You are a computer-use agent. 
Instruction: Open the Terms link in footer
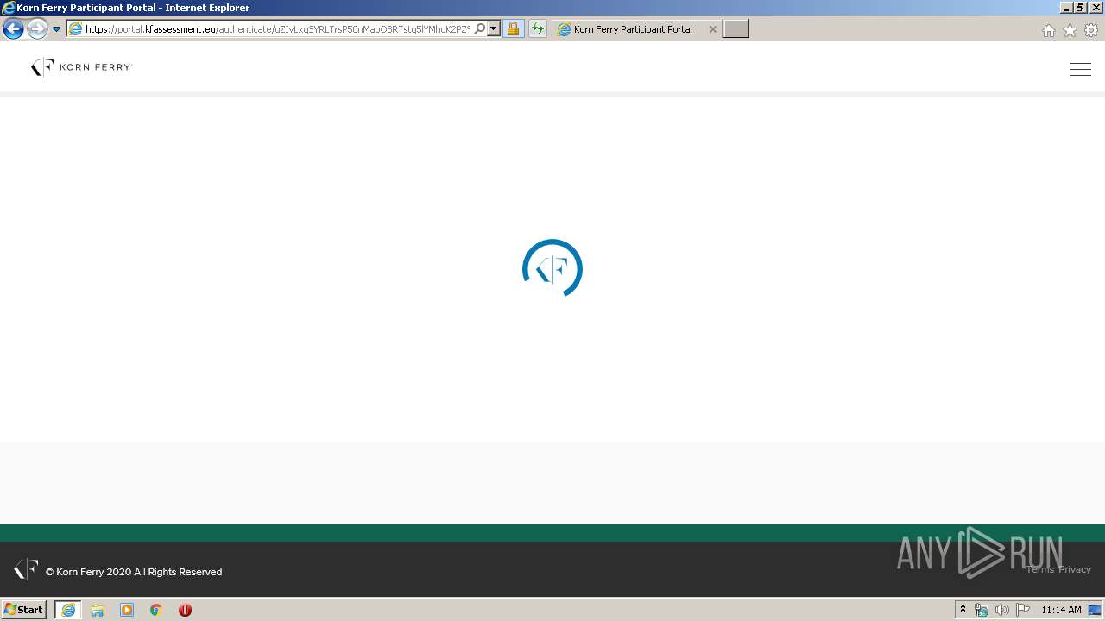(1040, 569)
